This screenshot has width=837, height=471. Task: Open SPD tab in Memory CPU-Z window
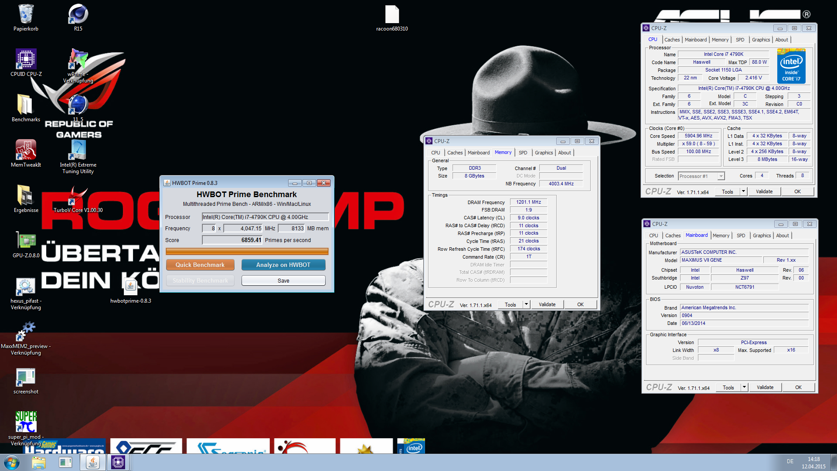point(523,153)
